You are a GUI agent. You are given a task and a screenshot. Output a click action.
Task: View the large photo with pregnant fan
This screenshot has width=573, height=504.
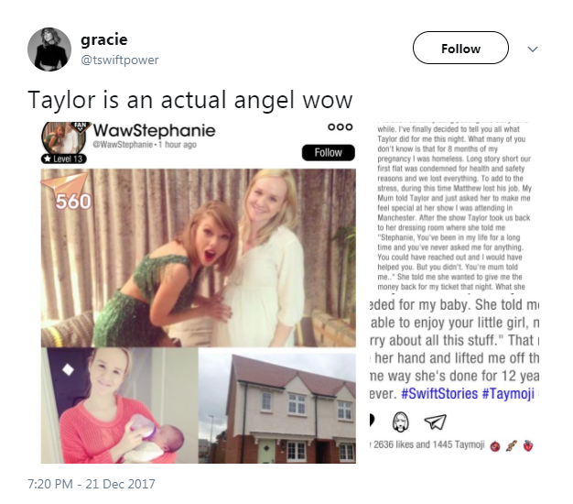198,257
